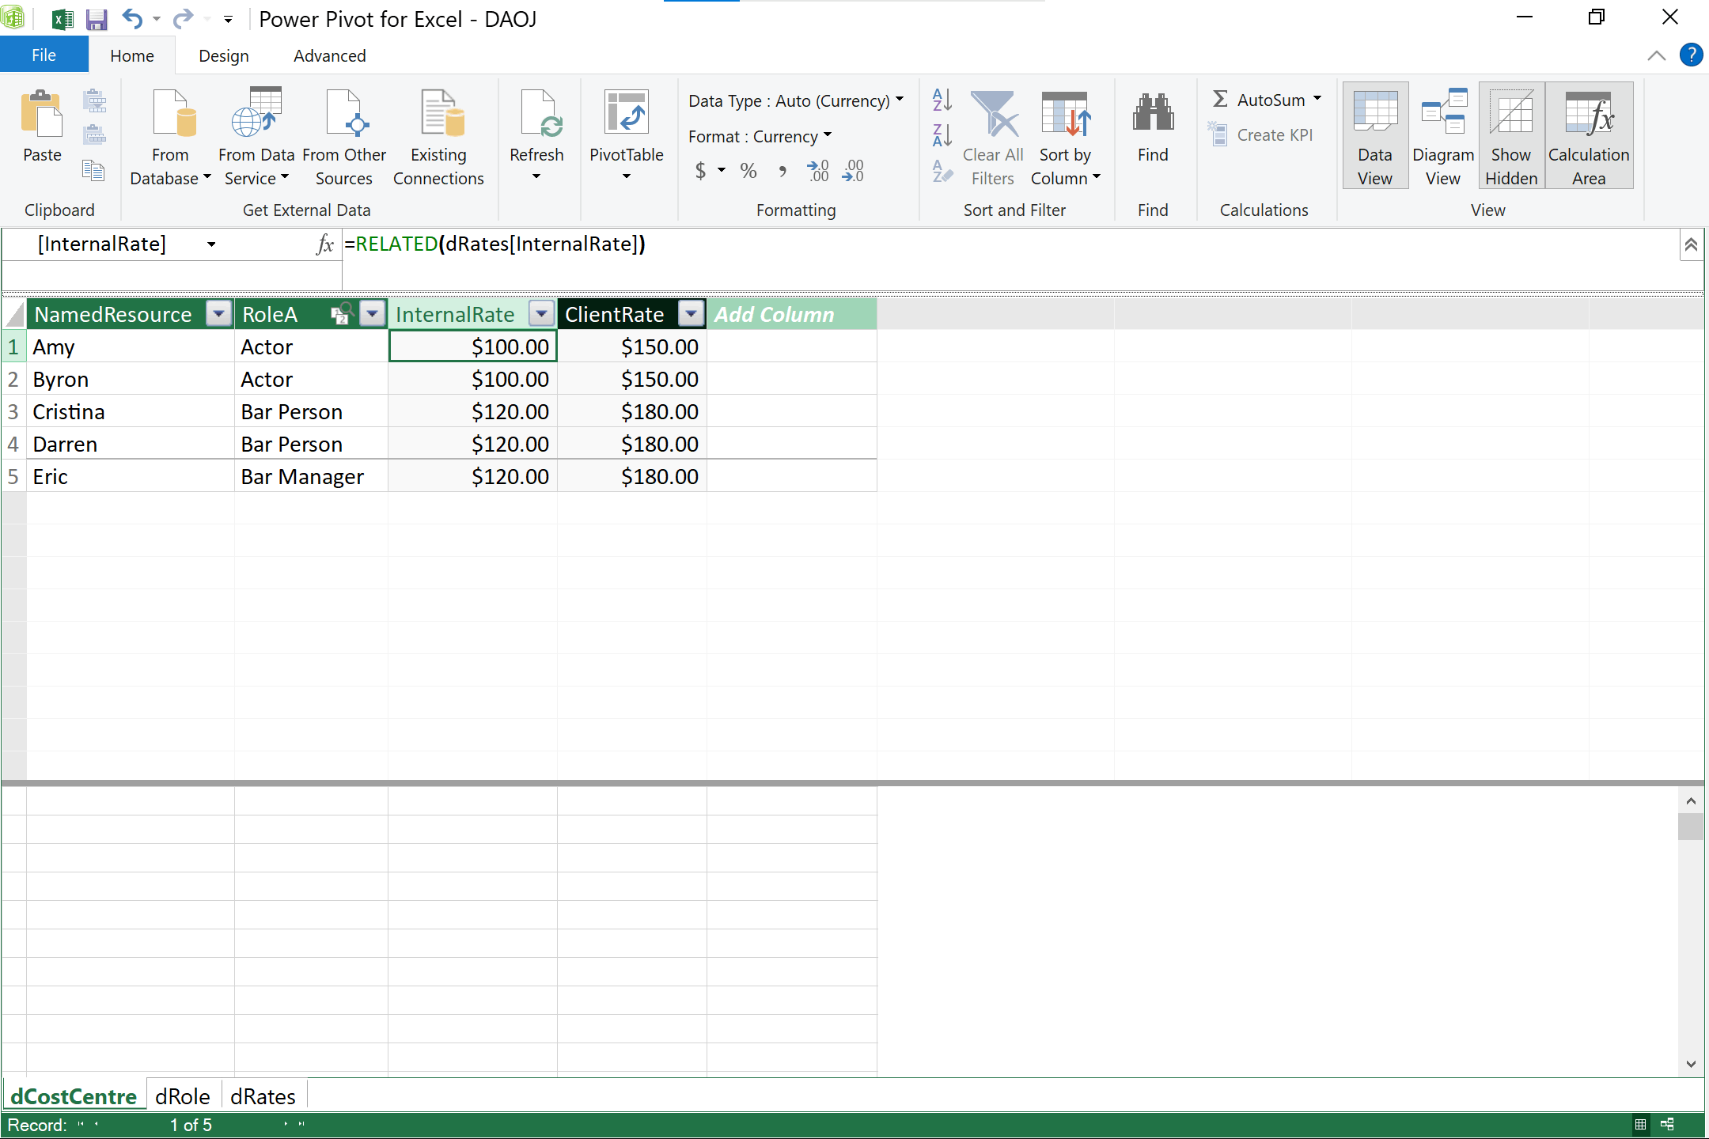Open ClientRate column filter dropdown

tap(692, 314)
